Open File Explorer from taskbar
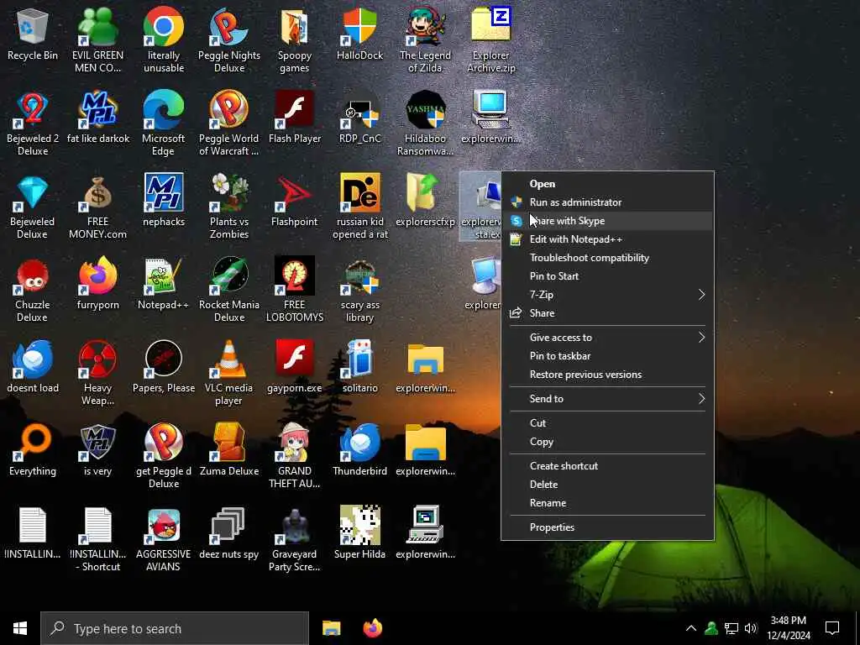The height and width of the screenshot is (645, 860). 331,628
